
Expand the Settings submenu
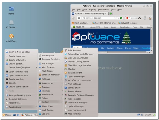click(x=51, y=79)
